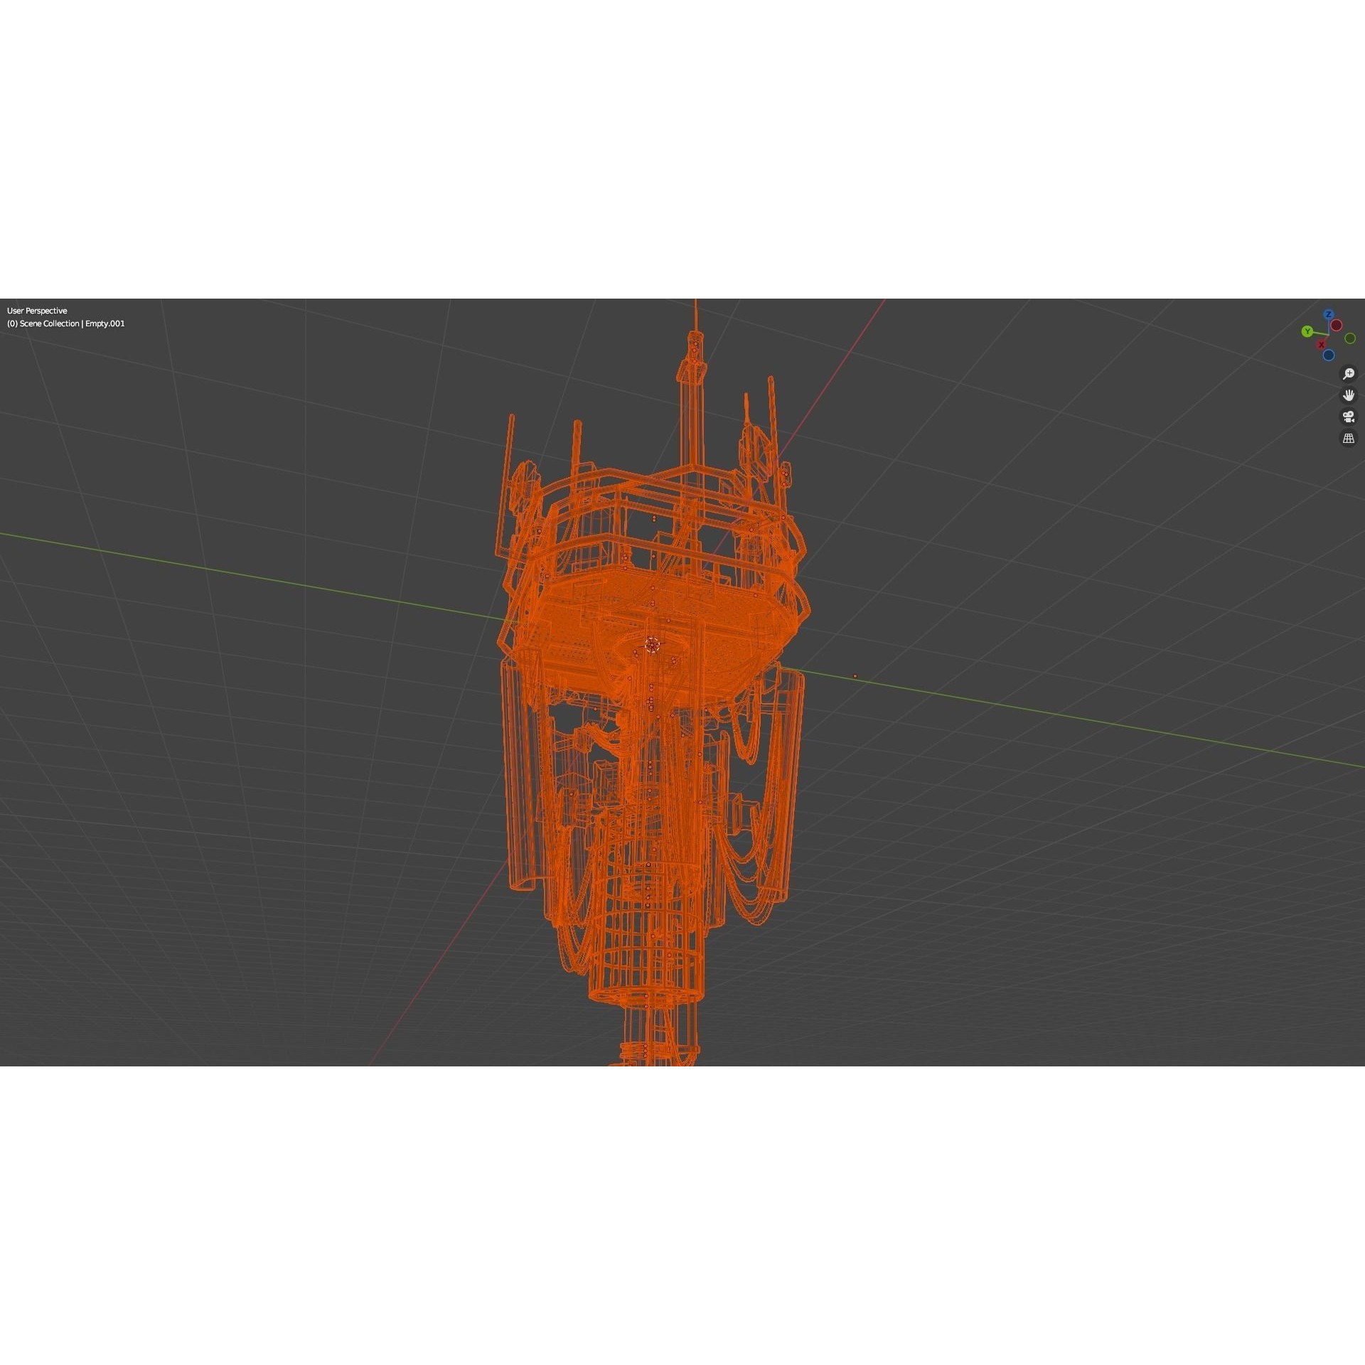Image resolution: width=1365 pixels, height=1365 pixels.
Task: Flip to opposite axis using green Y circle
Action: click(1349, 338)
